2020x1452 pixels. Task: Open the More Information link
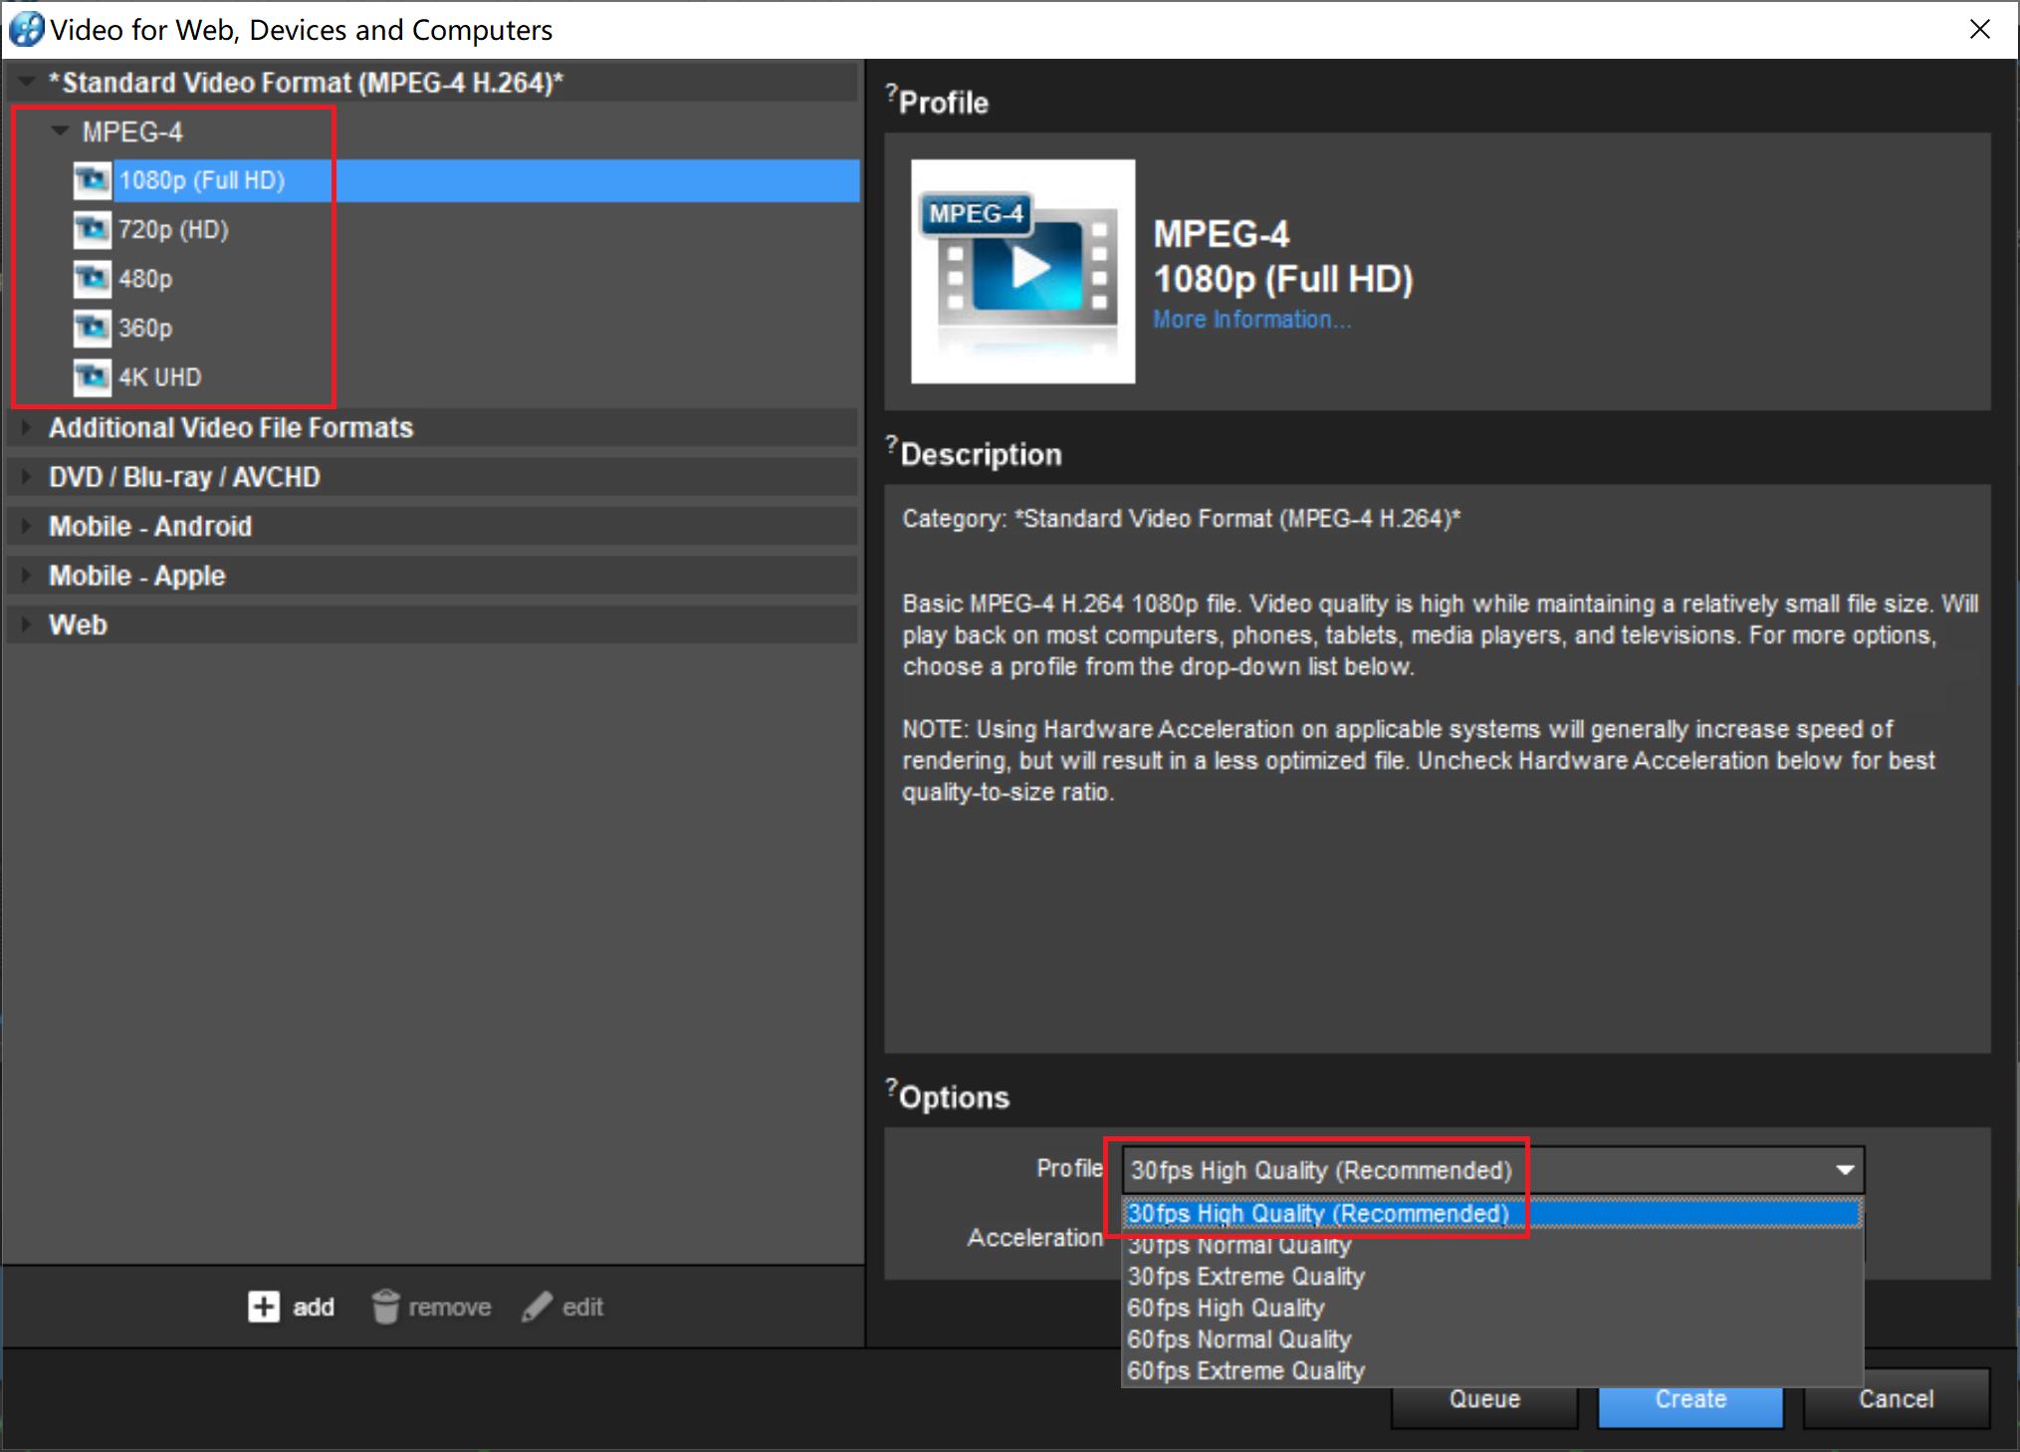(x=1251, y=320)
